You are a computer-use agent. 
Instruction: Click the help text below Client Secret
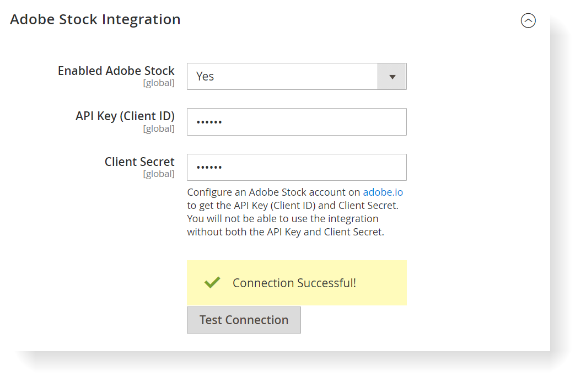292,219
